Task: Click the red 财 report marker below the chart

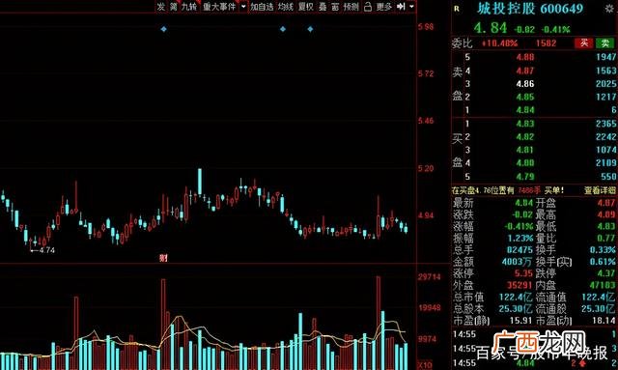Action: coord(163,258)
